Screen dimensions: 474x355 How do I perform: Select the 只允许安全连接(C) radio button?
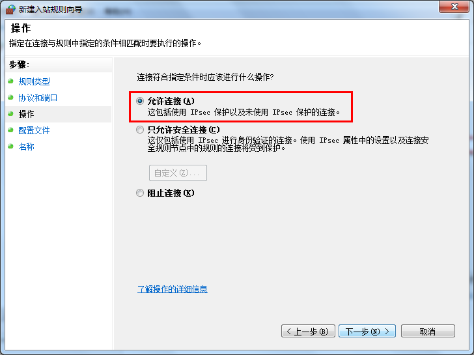click(139, 130)
